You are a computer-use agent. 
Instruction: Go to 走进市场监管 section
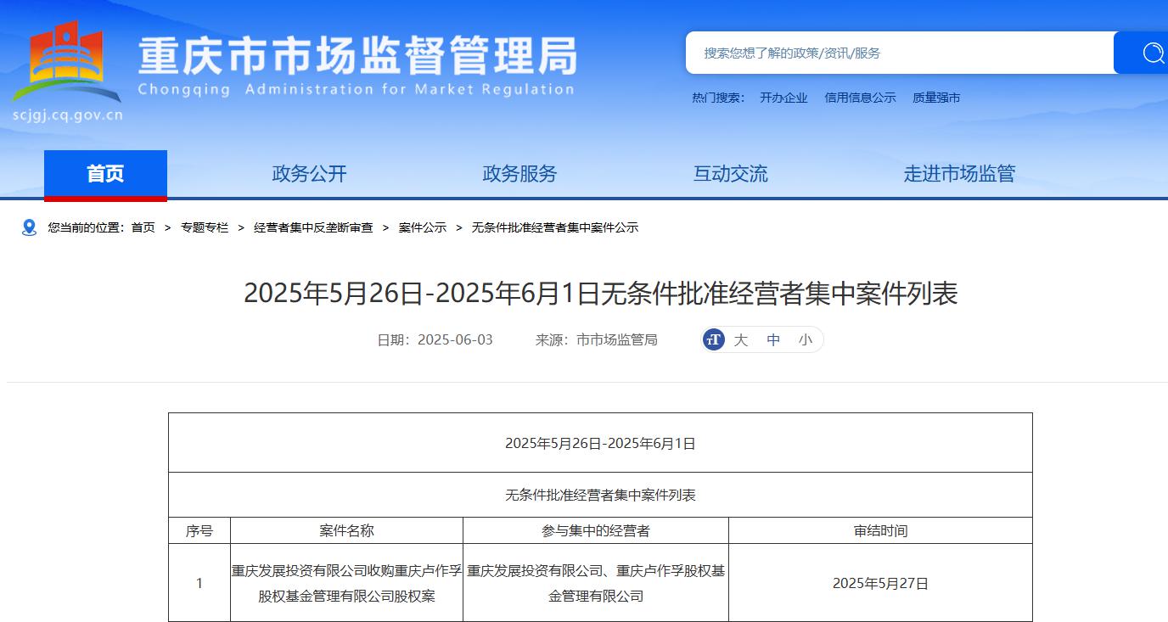(x=959, y=174)
